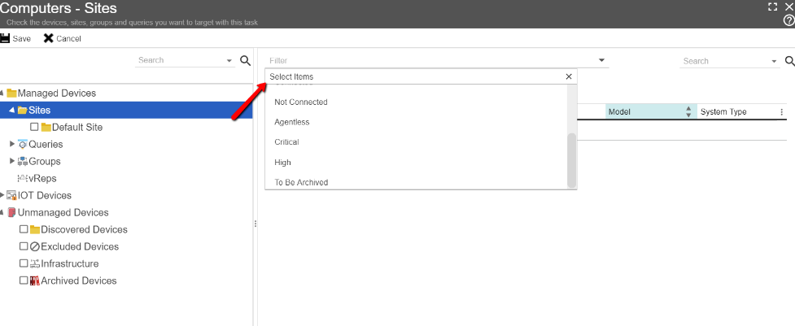Click the Unmanaged Devices red icon
Screen dimensions: 795x326
[11, 213]
